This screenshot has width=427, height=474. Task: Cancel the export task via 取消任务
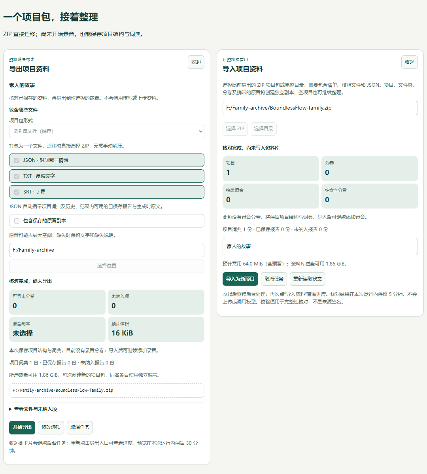80,427
